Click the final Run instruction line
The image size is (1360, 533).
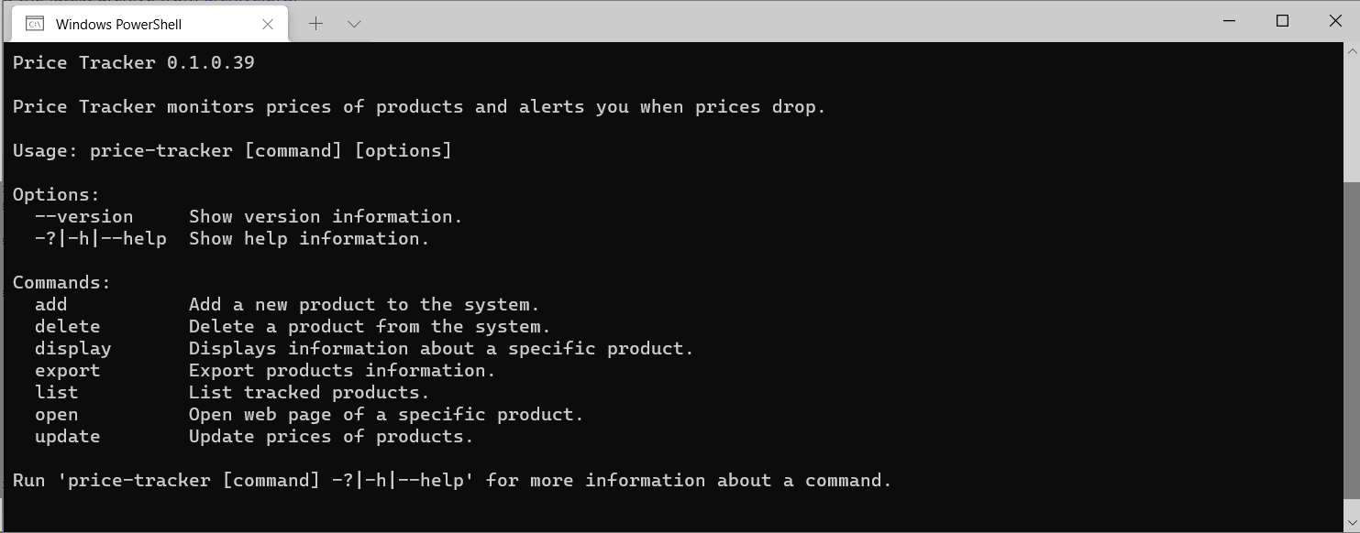pyautogui.click(x=451, y=480)
